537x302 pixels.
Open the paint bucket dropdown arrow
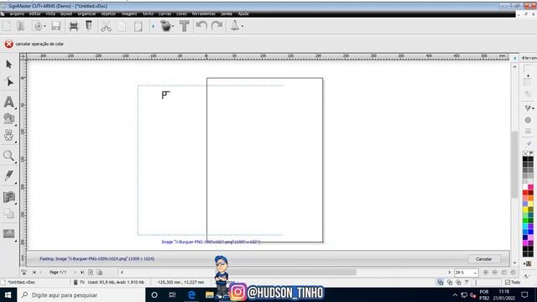point(173,26)
